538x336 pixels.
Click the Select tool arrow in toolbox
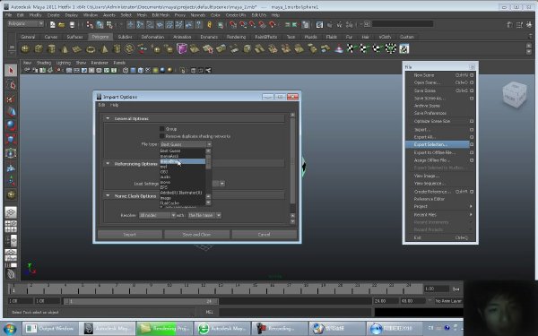11,71
